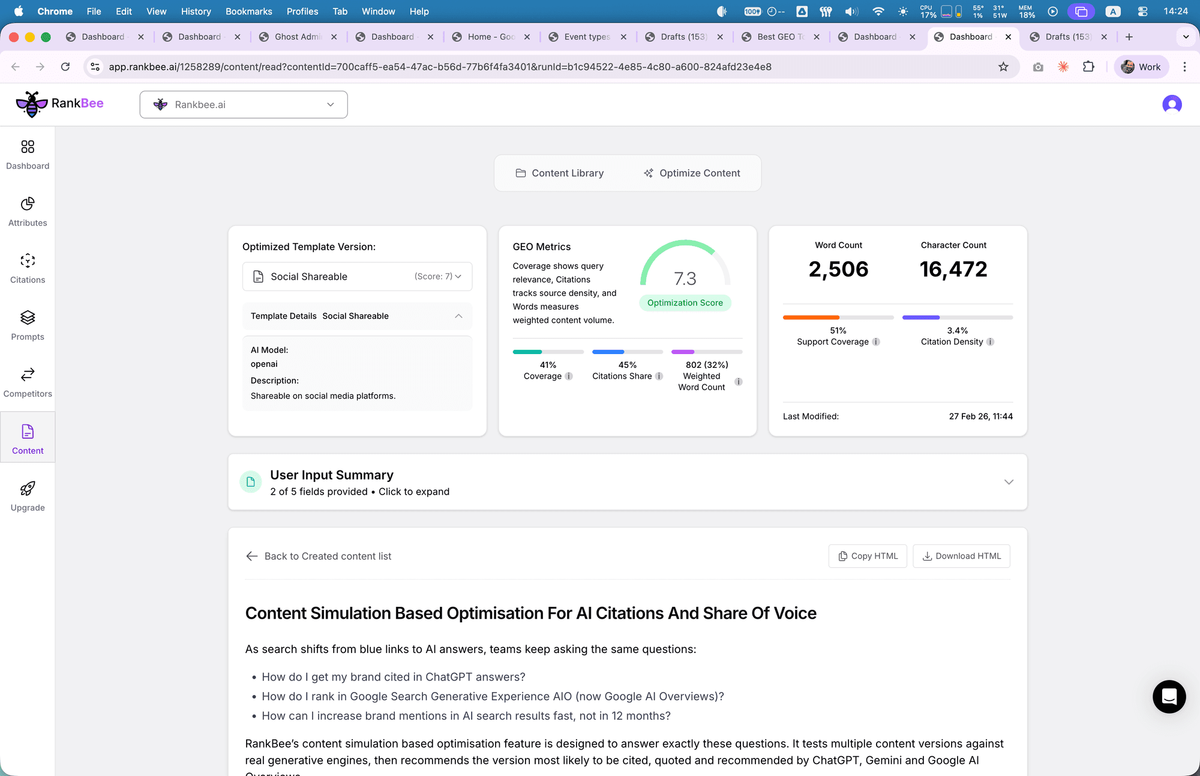Switch to the Optimize Content tab

[692, 173]
